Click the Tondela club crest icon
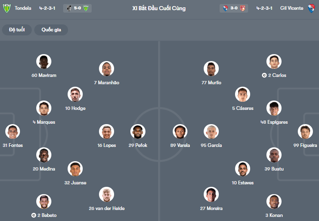 click(7, 8)
